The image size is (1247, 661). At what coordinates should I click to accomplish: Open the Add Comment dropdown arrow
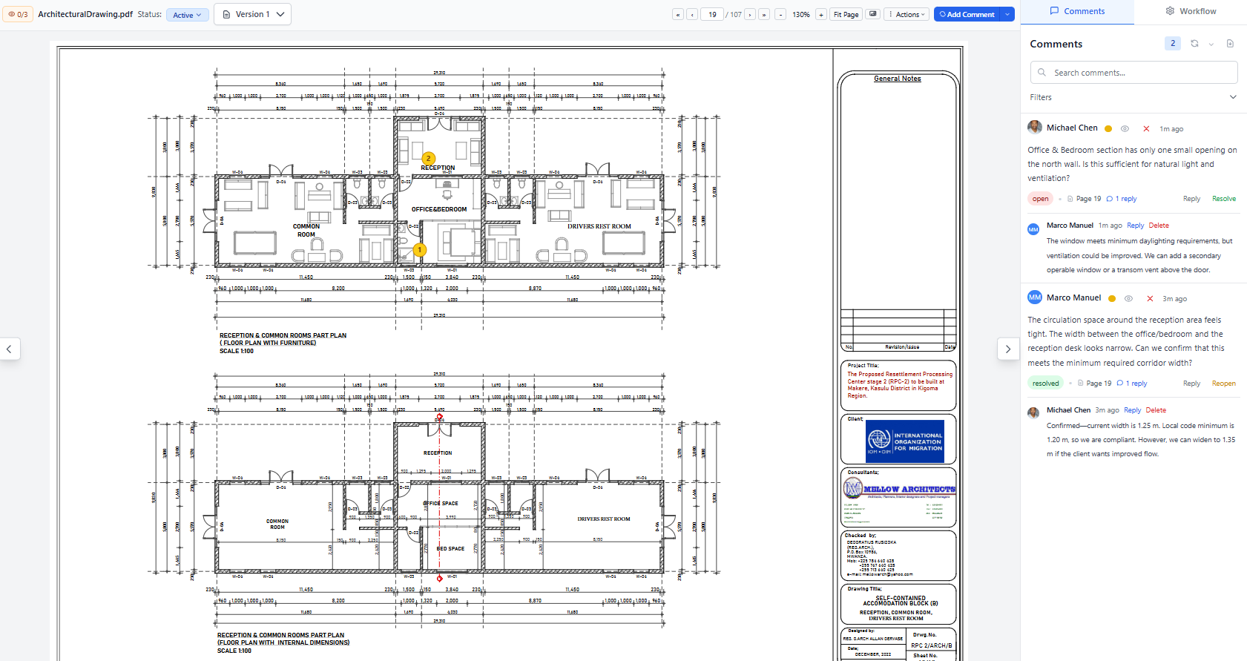1007,14
